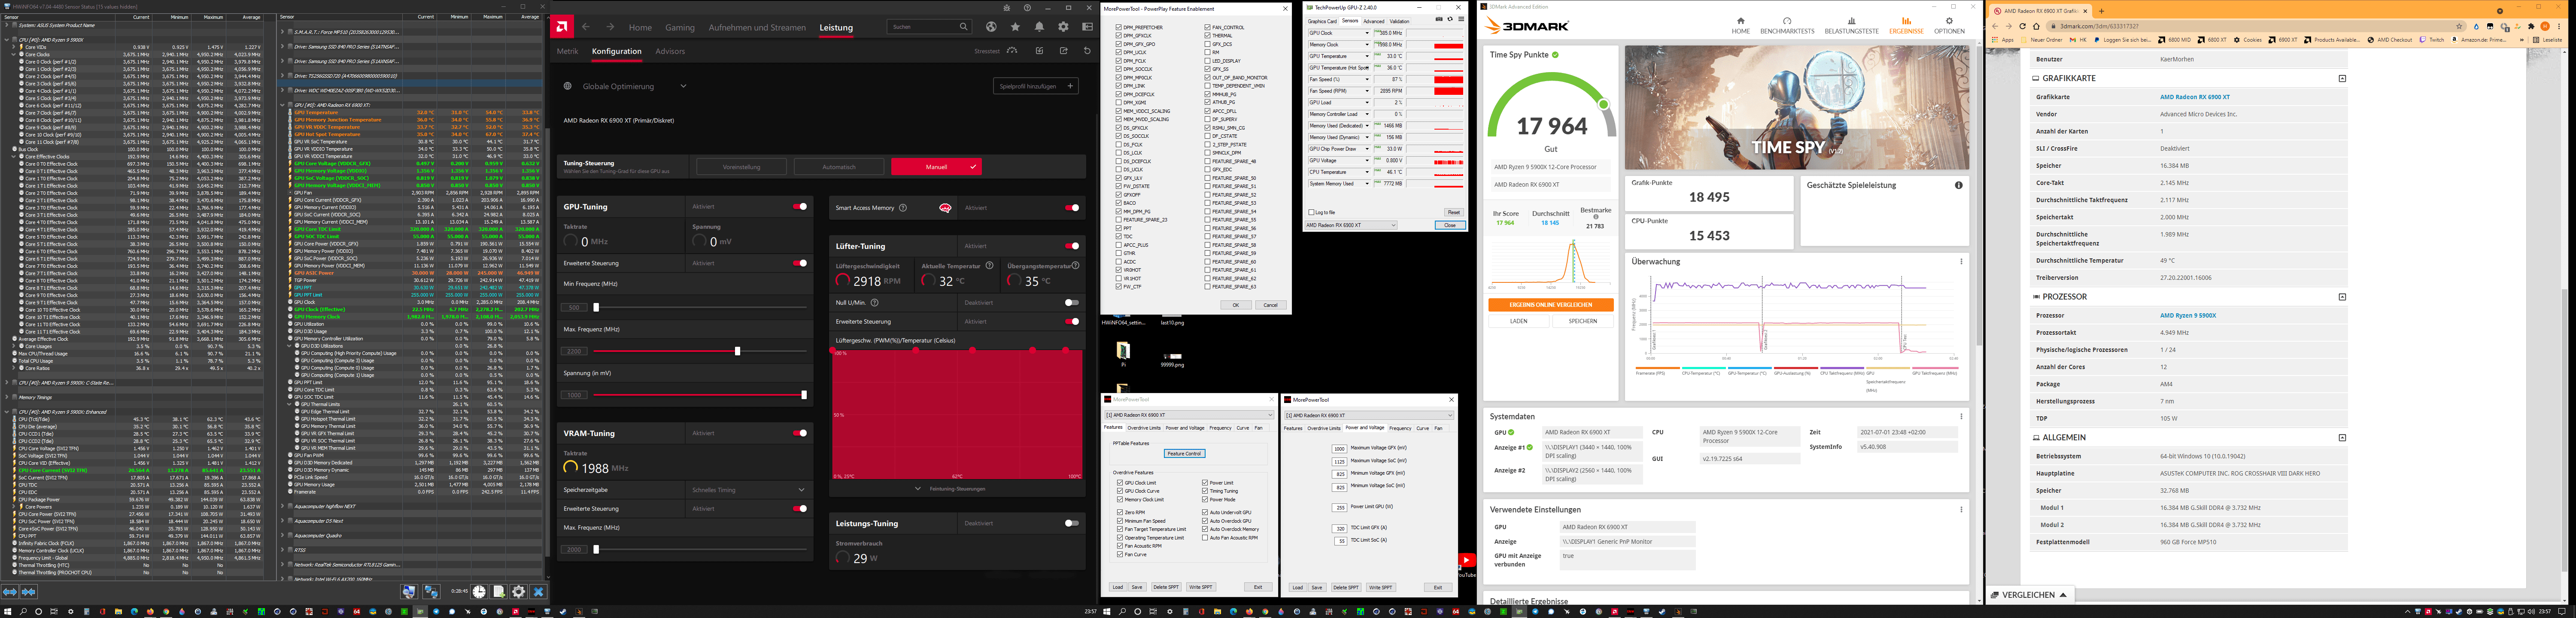Click the tuning profile export icon
Screen dimensions: 2576x618
pyautogui.click(x=1063, y=51)
